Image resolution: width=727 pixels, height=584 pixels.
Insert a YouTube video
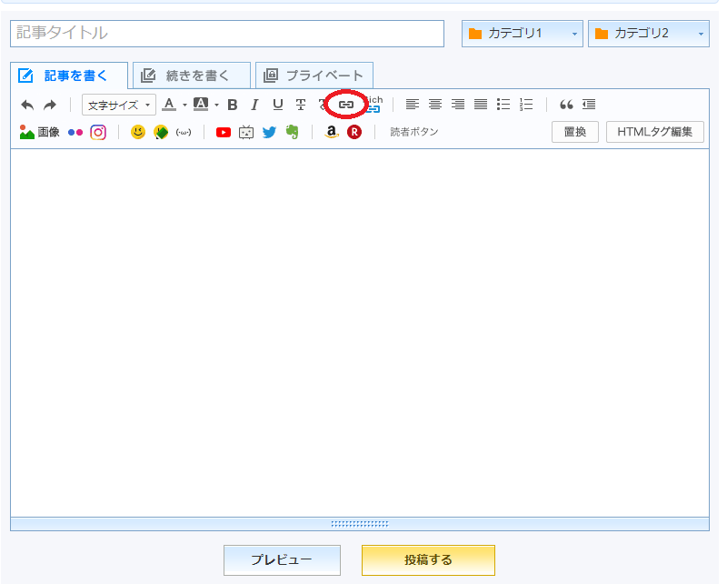[223, 132]
